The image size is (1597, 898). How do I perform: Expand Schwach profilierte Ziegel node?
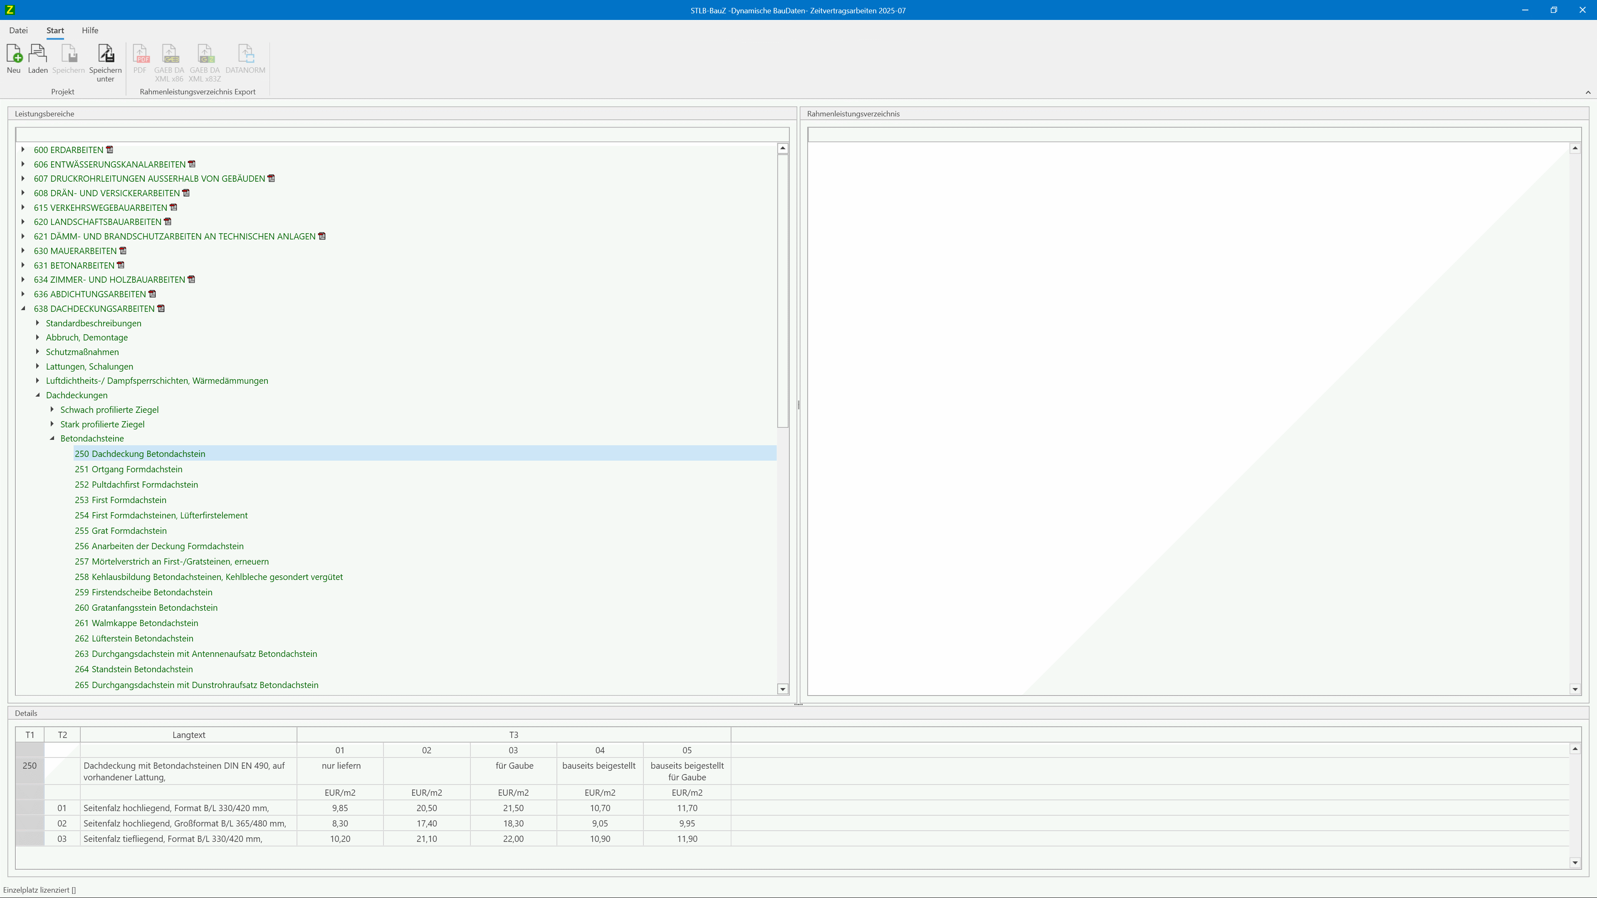point(52,410)
